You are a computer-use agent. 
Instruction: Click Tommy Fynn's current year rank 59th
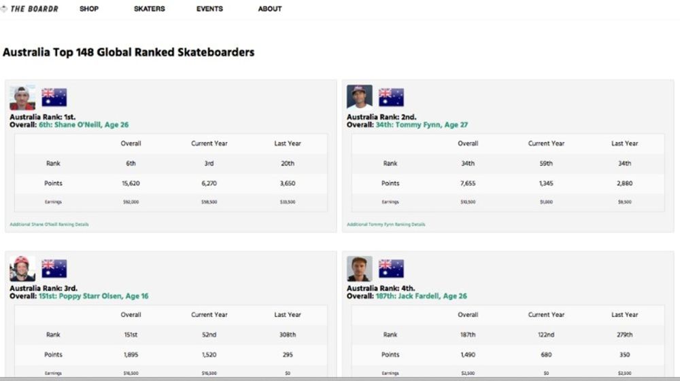[546, 163]
